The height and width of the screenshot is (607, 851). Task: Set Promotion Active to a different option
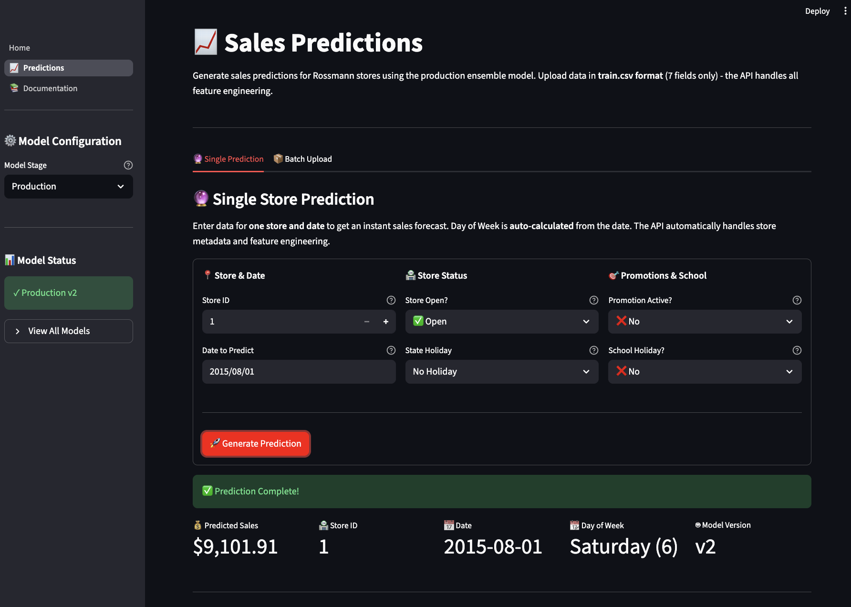[x=705, y=321]
